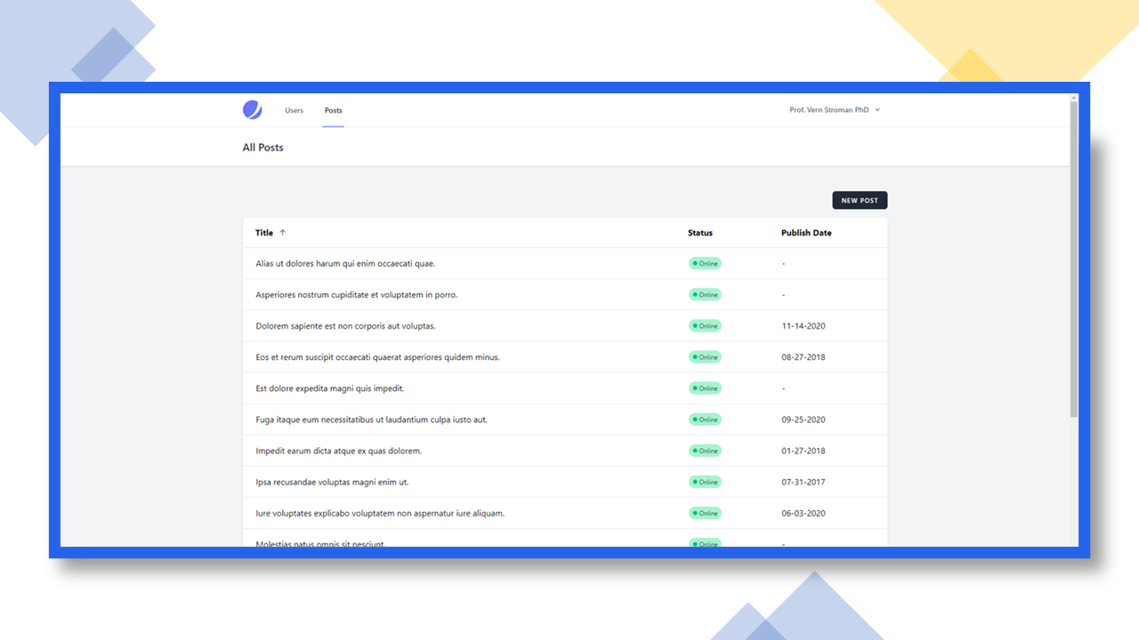The width and height of the screenshot is (1139, 640).
Task: Click the publish date 08-27-2018
Action: [804, 357]
